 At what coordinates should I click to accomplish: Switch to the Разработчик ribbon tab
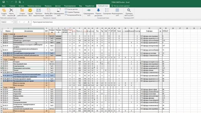point(90,6)
